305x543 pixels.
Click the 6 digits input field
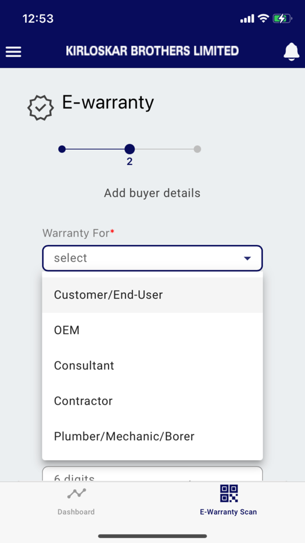click(x=152, y=474)
